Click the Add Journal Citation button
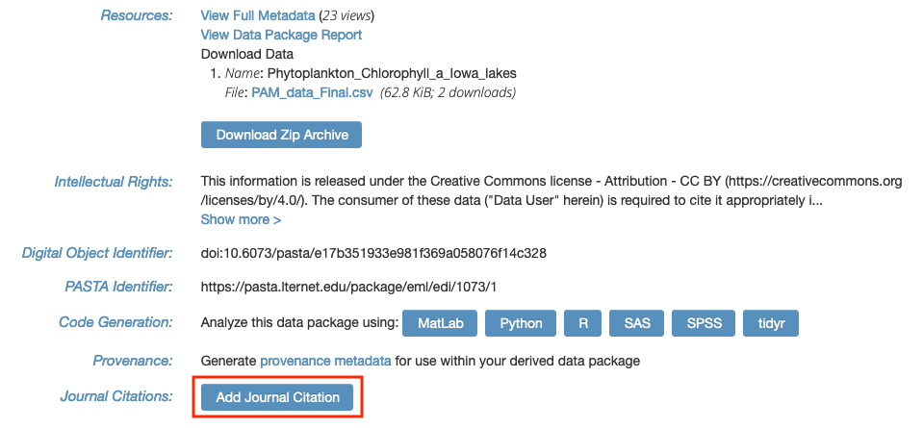 277,397
